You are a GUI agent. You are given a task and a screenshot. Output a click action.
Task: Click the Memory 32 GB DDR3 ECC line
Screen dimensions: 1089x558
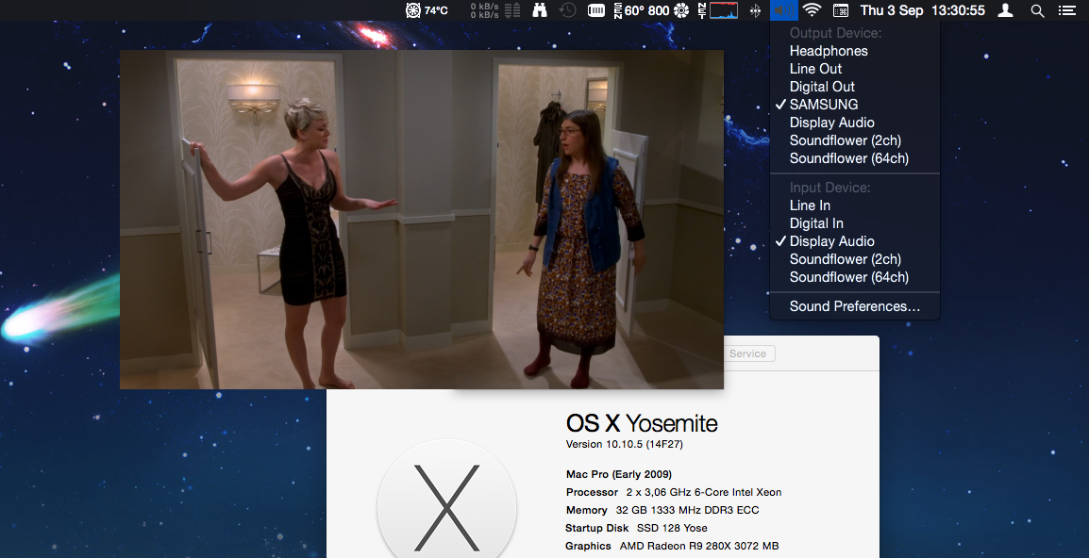pyautogui.click(x=662, y=510)
